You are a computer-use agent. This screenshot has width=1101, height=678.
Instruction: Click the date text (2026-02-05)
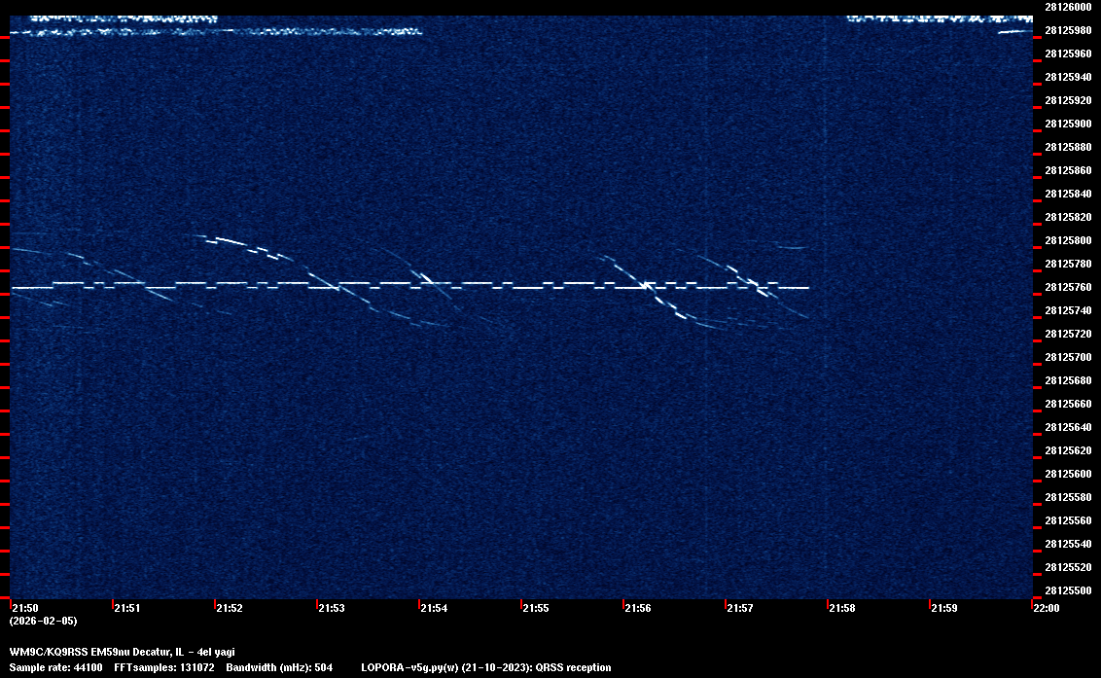pos(43,621)
